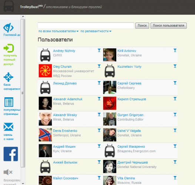The width and height of the screenshot is (195, 185).
Task: Open the Oleg Chursin profile link
Action: 62,67
